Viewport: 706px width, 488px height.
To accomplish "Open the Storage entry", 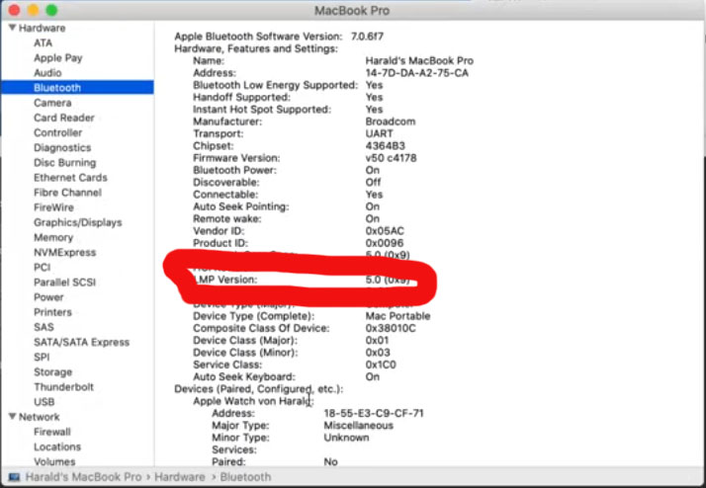I will (53, 372).
